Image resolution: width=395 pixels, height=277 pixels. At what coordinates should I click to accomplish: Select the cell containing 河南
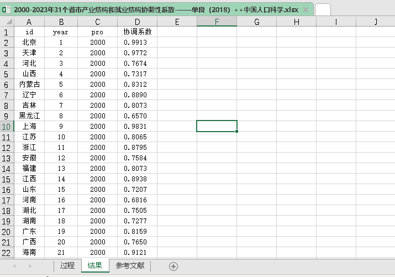click(29, 200)
